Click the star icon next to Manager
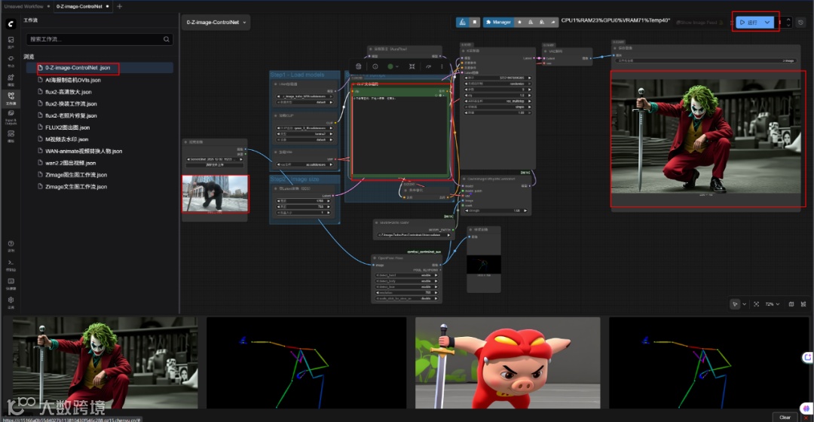The height and width of the screenshot is (422, 814). coord(519,22)
